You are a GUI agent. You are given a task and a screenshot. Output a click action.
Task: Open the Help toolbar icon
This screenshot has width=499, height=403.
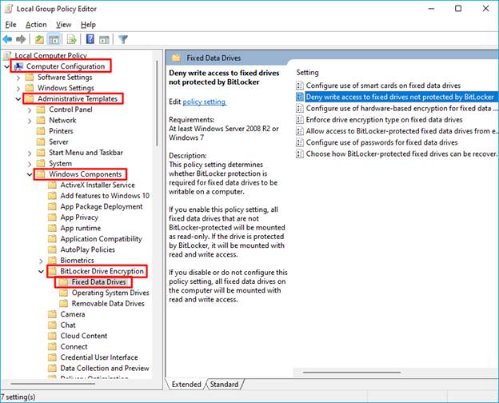[x=90, y=39]
